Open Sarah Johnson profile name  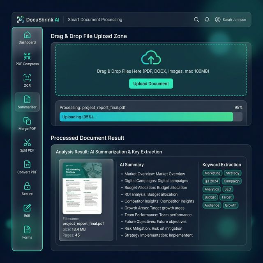click(234, 20)
